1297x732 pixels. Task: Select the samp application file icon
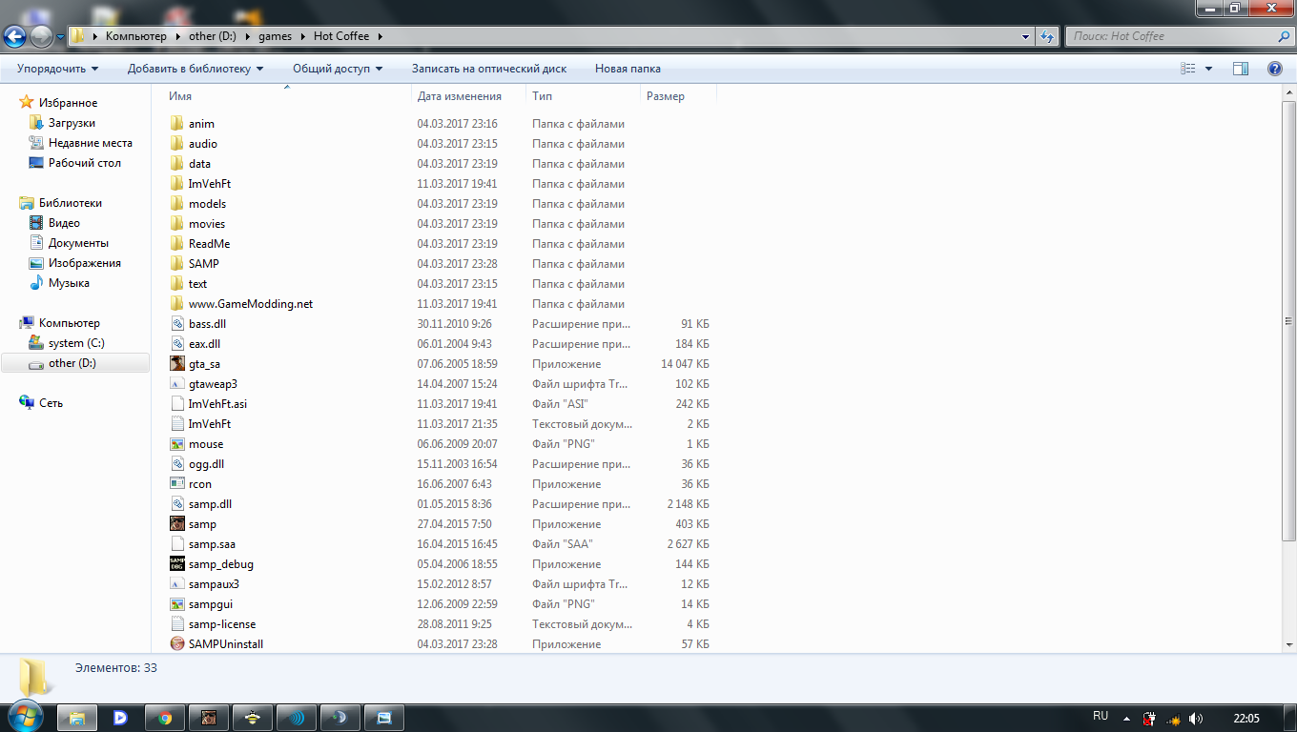[176, 524]
